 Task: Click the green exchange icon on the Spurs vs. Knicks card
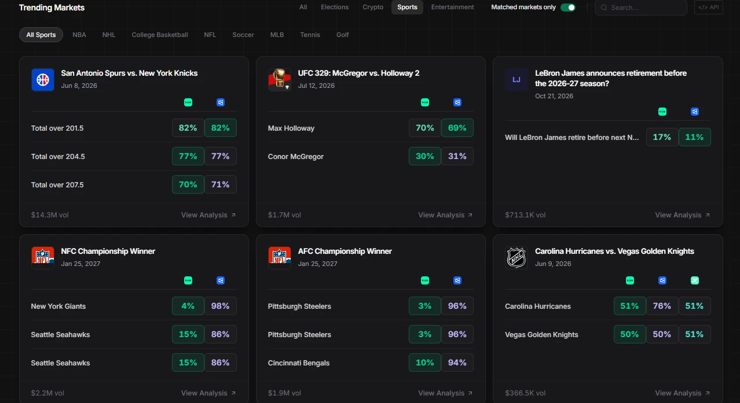click(188, 102)
